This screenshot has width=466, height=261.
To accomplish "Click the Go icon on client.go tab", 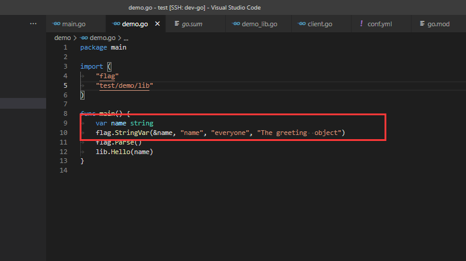I will click(x=302, y=24).
